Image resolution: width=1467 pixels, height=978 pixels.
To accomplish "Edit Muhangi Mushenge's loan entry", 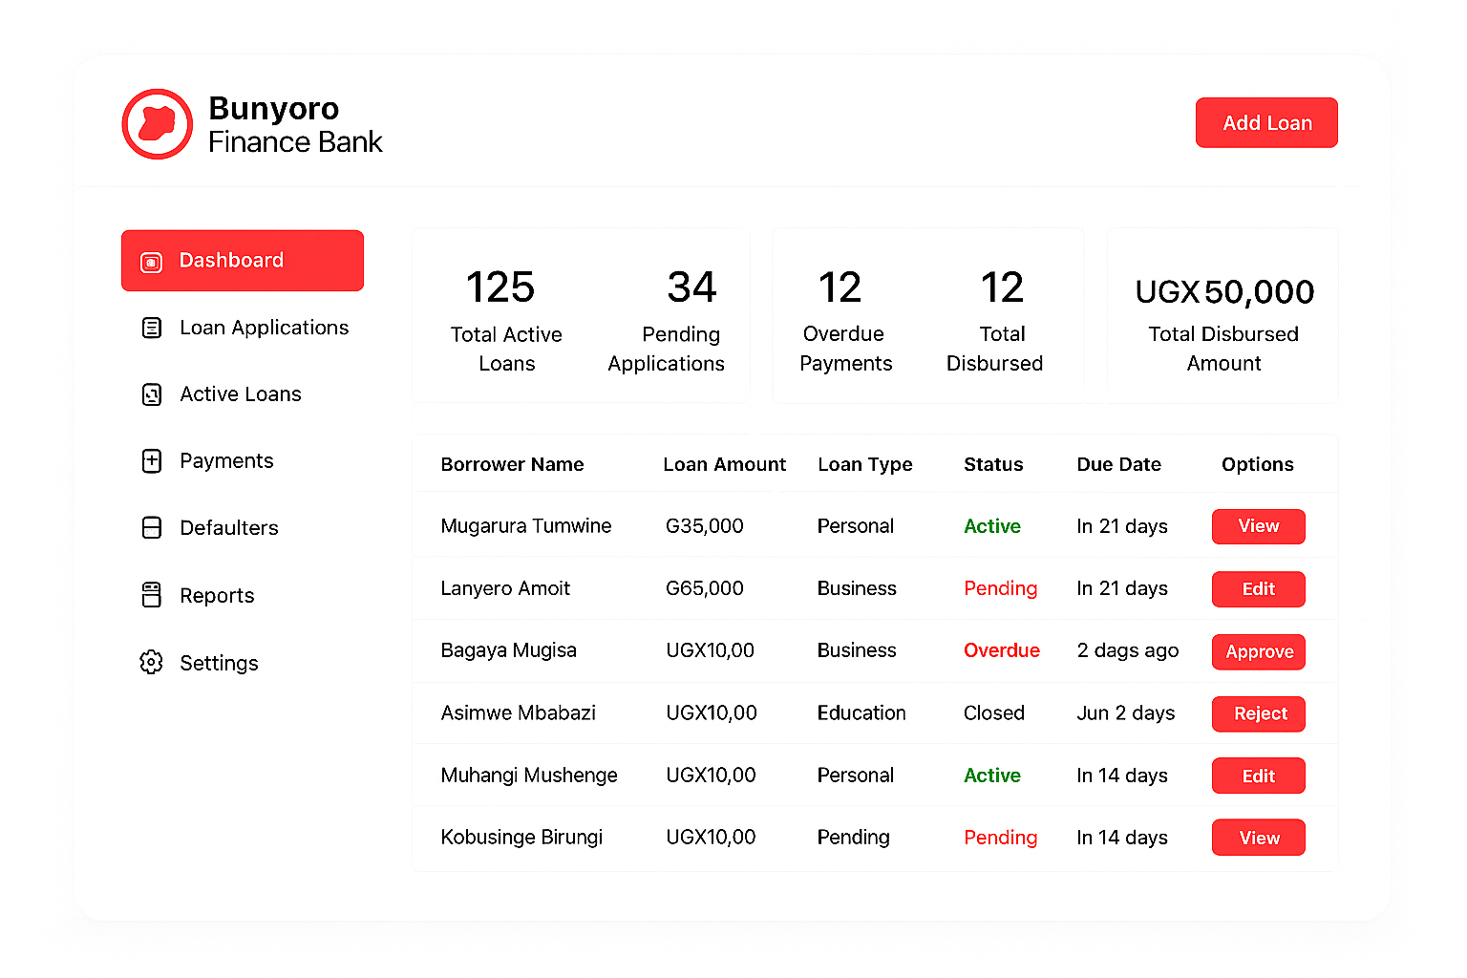I will pos(1259,776).
